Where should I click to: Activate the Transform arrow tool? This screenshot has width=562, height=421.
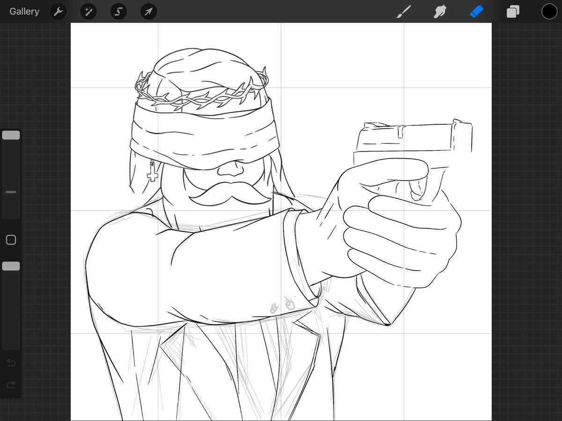pos(148,12)
